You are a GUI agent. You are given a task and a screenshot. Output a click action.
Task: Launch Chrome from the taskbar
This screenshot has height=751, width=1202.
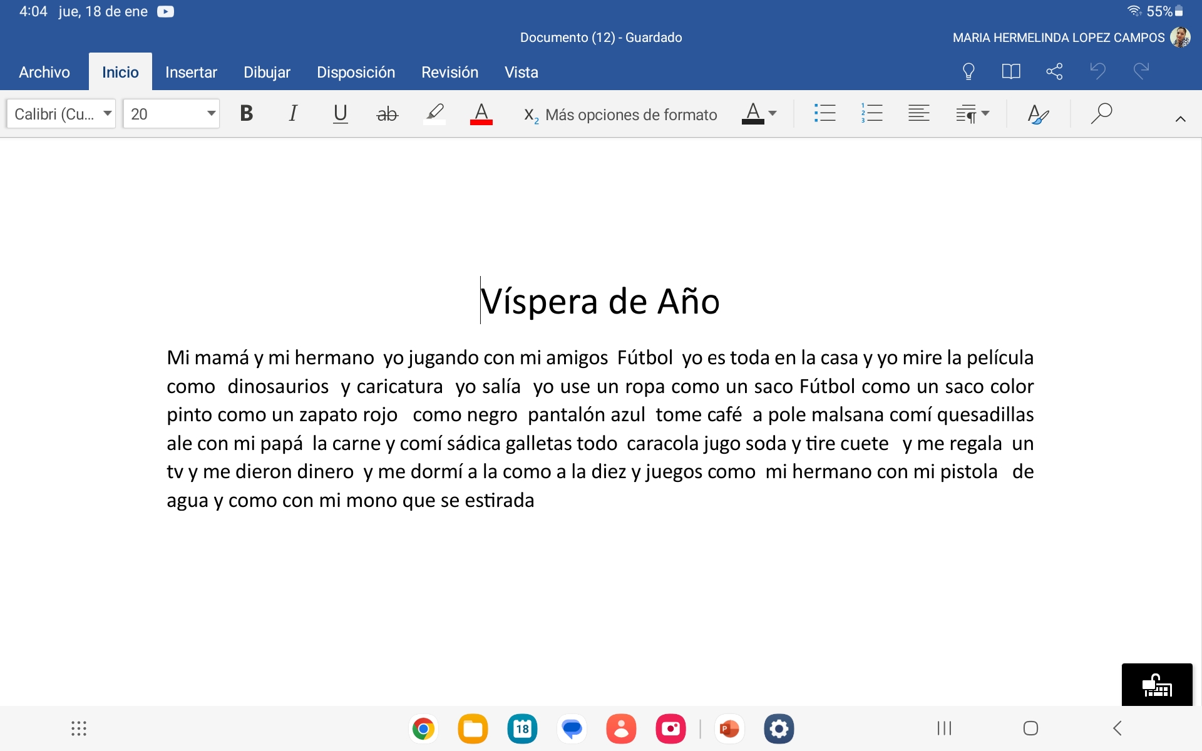(x=424, y=728)
